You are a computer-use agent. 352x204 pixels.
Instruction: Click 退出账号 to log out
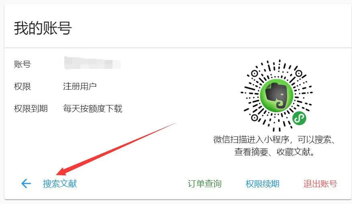pos(320,183)
